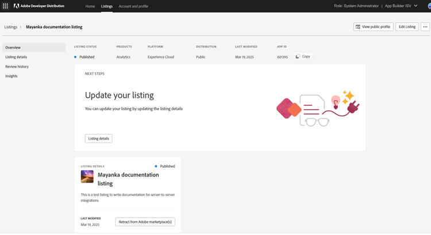Open the app switcher grid icon
Viewport: 431px width, 235px height.
[5, 6]
